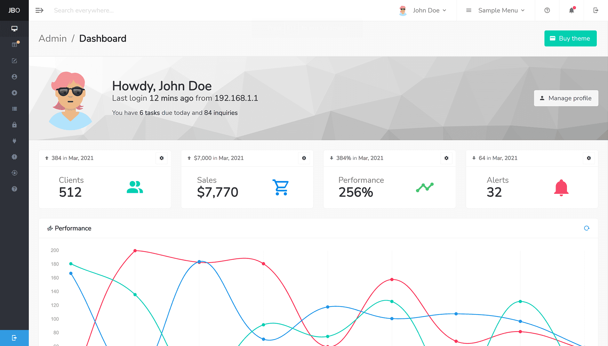The width and height of the screenshot is (608, 346).
Task: Refresh the Performance chart
Action: 587,228
